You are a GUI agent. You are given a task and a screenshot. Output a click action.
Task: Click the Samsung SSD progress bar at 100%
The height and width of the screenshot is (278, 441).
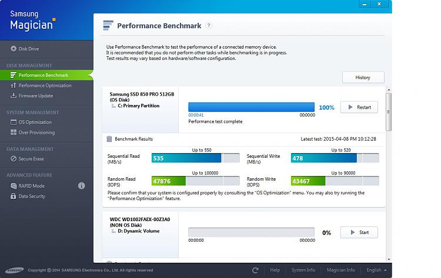[x=251, y=107]
